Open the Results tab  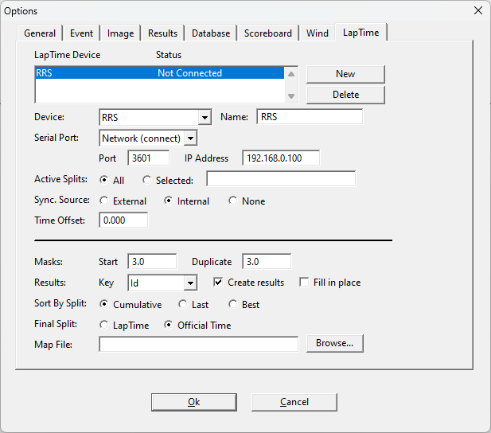(x=162, y=33)
